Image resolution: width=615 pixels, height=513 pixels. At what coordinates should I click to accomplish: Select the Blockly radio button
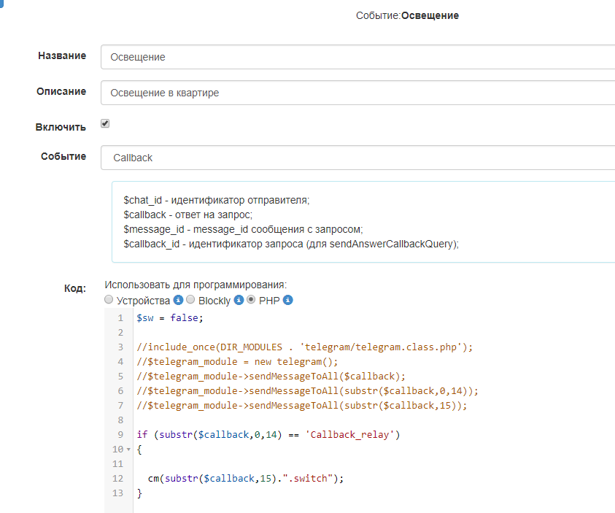tap(190, 300)
